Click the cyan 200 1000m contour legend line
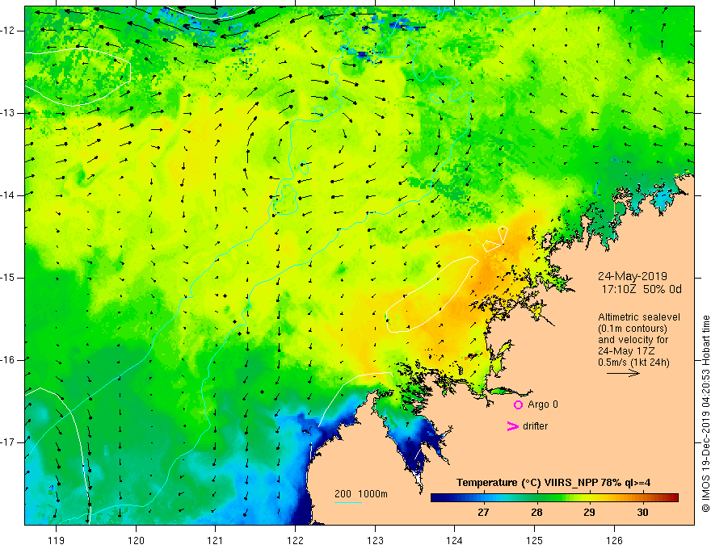Viewport: 711px width, 549px height. coord(347,502)
